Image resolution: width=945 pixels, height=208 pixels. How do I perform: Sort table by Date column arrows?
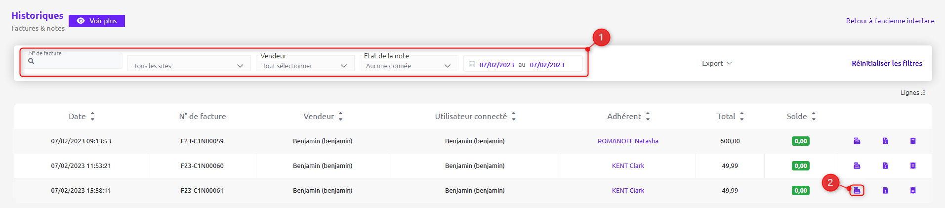(x=92, y=116)
